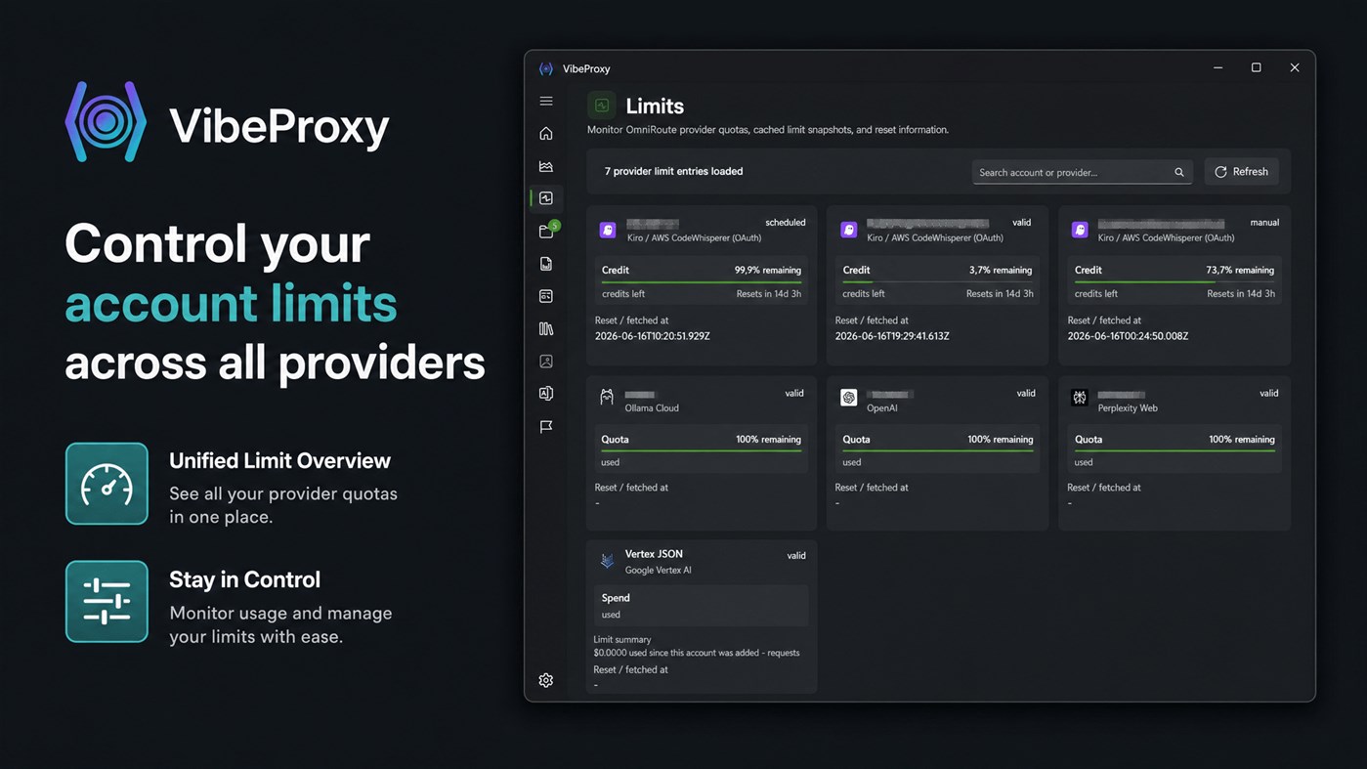
Task: Click the "valid" label on Perplexity Web card
Action: [1268, 393]
